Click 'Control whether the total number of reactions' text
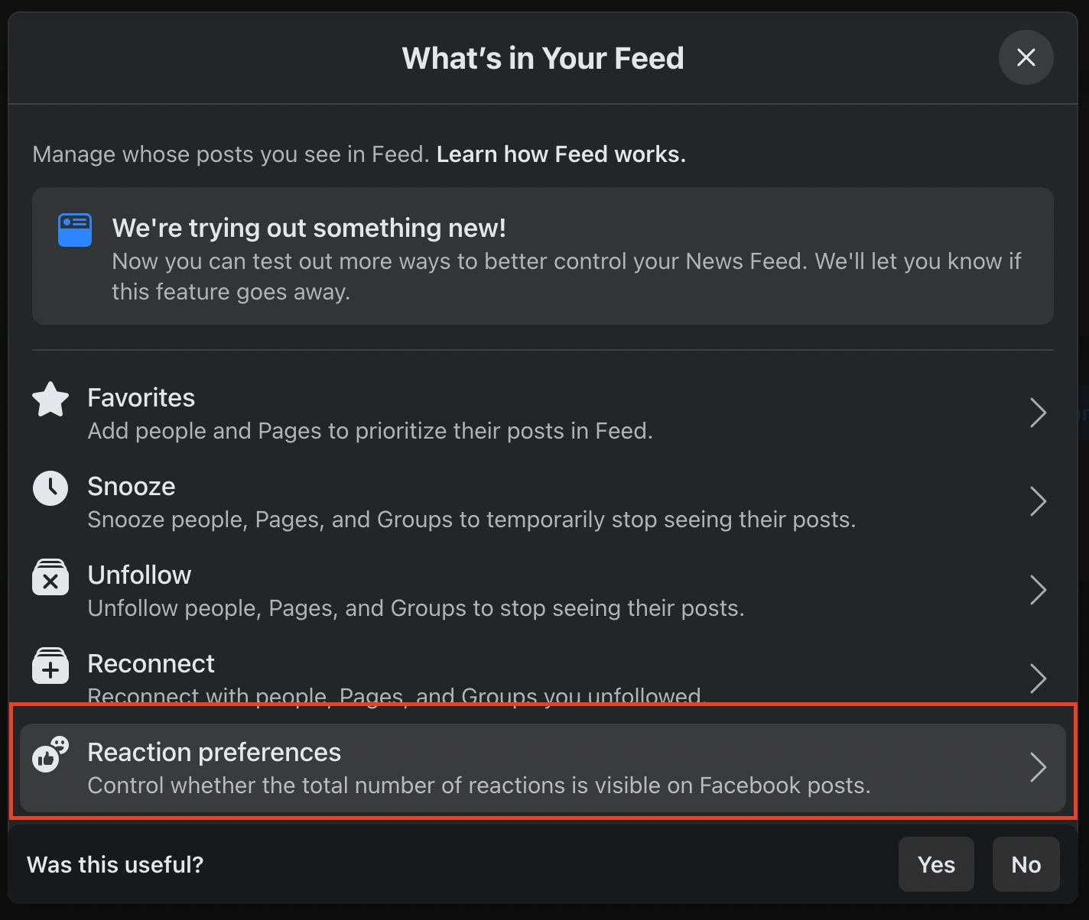This screenshot has width=1089, height=920. pos(479,786)
